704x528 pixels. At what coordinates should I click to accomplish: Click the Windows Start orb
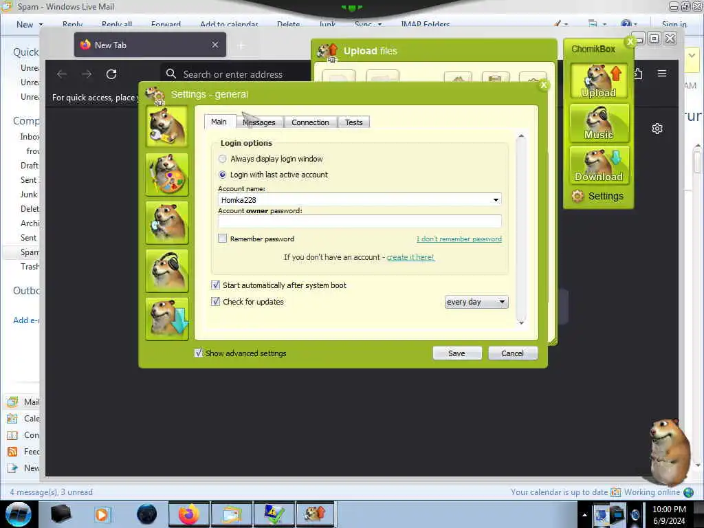(x=19, y=514)
